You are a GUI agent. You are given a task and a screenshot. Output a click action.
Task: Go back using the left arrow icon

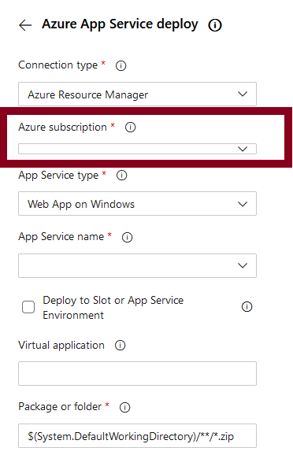click(x=25, y=25)
